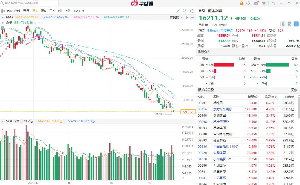Screen dimensions: 300x185
Task: Open HSImain 恒指主连 futures link
Action: click(220, 30)
